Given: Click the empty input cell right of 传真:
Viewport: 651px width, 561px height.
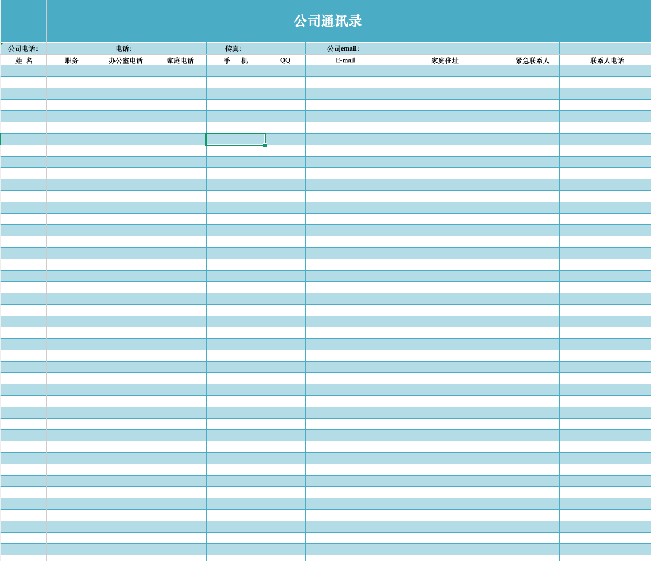Looking at the screenshot, I should (x=285, y=48).
